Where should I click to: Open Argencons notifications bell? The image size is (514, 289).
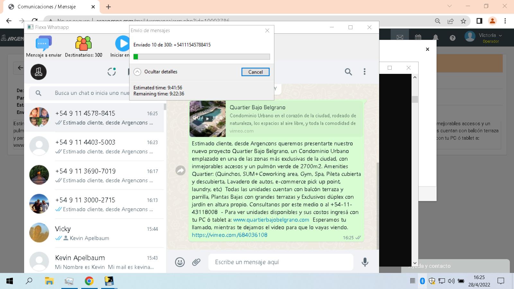(x=436, y=37)
